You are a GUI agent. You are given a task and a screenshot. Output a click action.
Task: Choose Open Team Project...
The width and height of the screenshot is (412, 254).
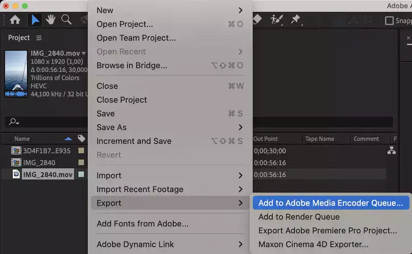pyautogui.click(x=170, y=38)
